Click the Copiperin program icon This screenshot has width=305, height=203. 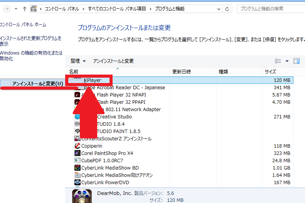coord(77,146)
